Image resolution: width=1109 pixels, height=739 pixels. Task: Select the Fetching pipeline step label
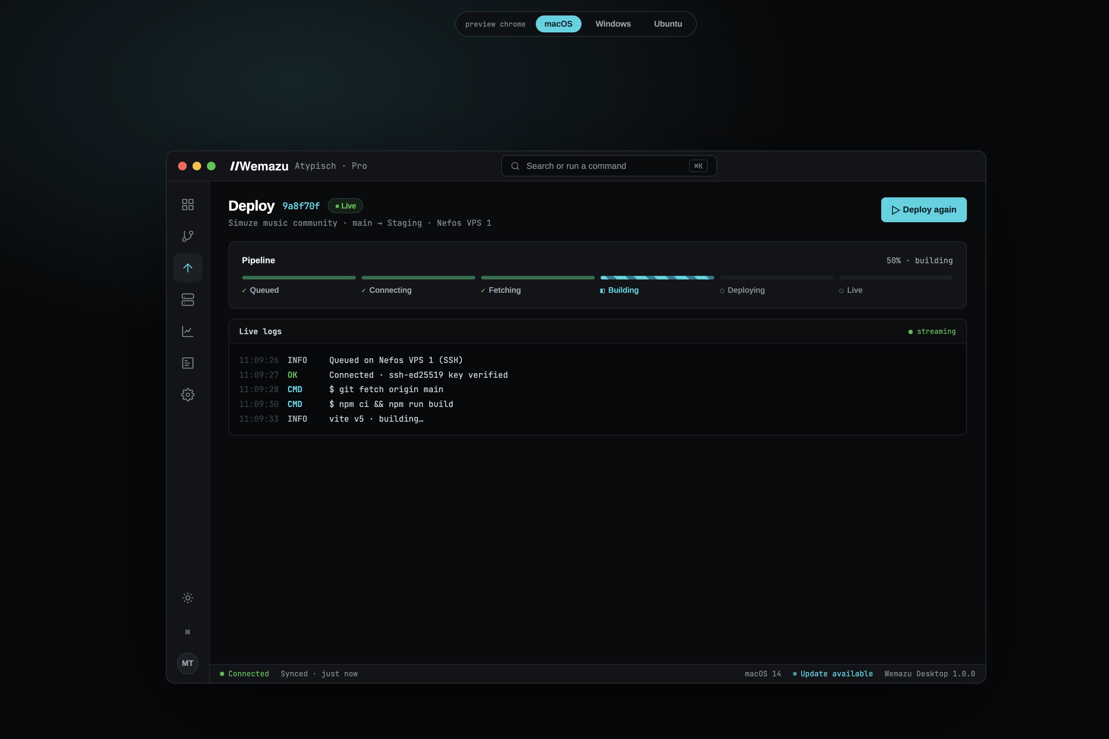[x=501, y=290]
